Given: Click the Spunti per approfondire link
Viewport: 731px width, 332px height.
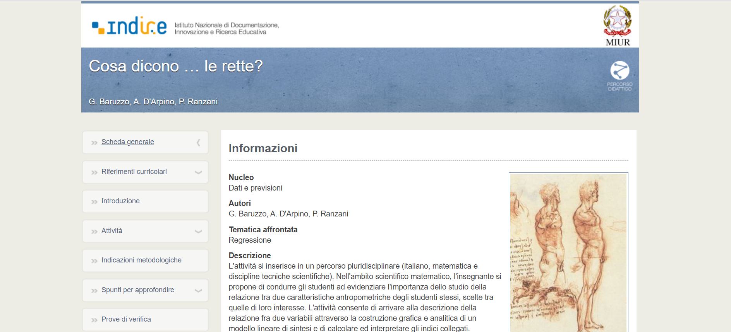Looking at the screenshot, I should [138, 290].
